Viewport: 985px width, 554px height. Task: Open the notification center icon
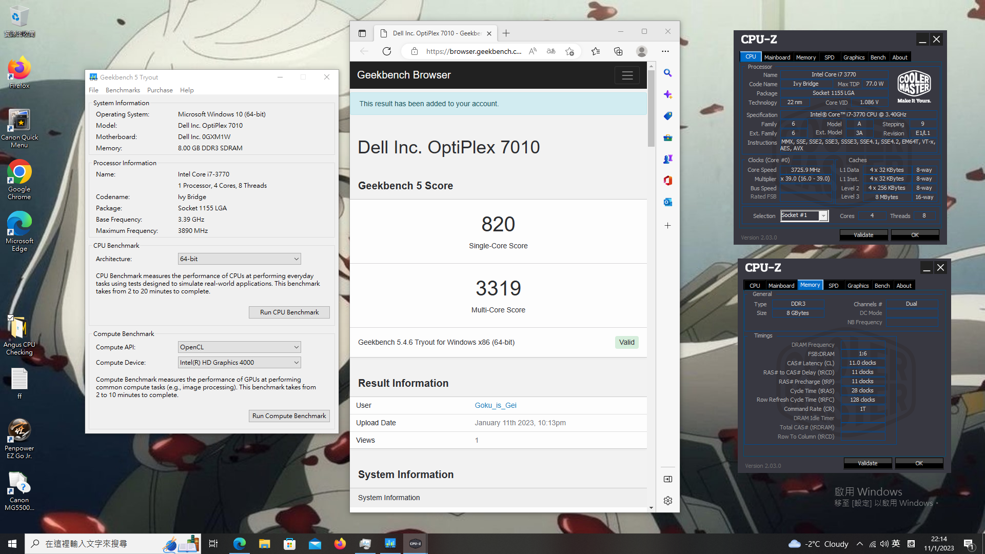point(969,544)
